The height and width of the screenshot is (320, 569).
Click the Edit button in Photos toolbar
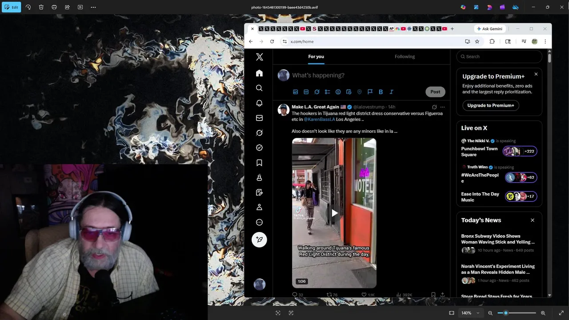tap(11, 7)
